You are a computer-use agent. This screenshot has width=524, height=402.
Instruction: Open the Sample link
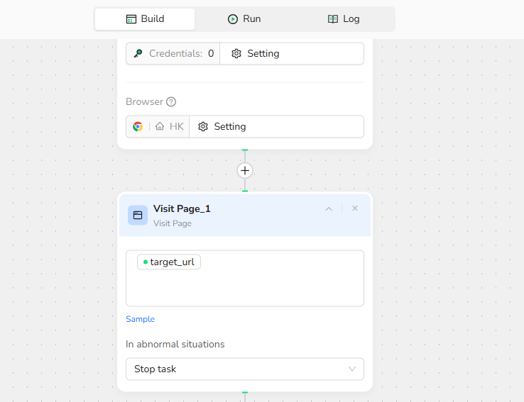click(x=140, y=319)
